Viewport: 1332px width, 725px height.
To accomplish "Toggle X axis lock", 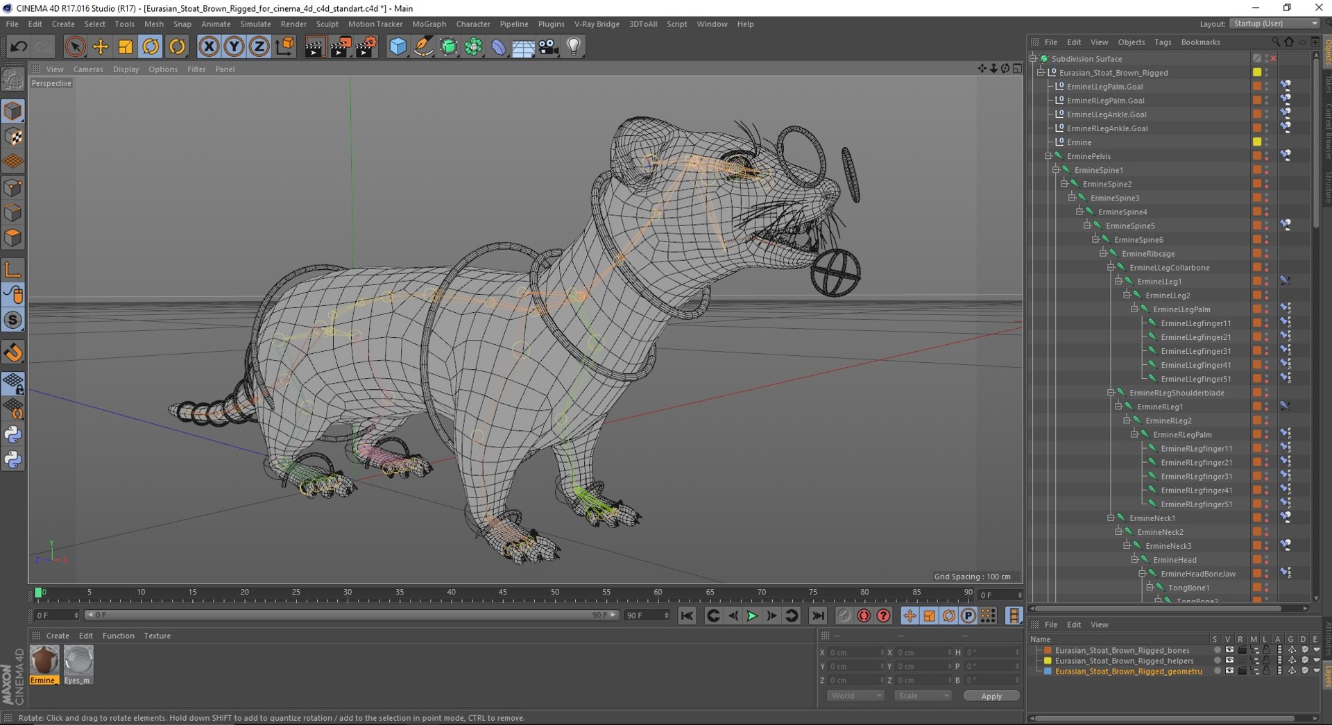I will tap(208, 46).
